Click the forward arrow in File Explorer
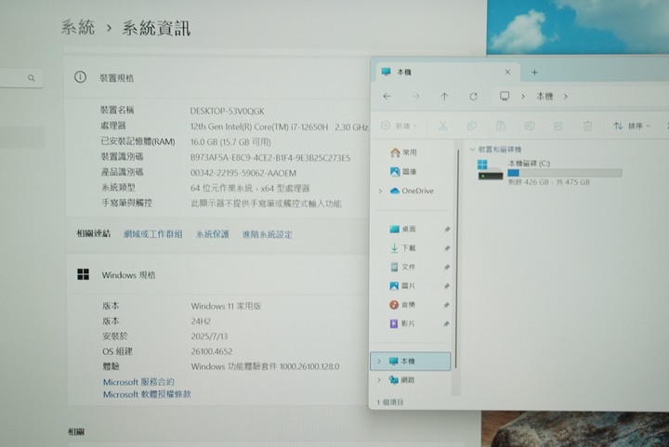669x447 pixels. coord(415,97)
